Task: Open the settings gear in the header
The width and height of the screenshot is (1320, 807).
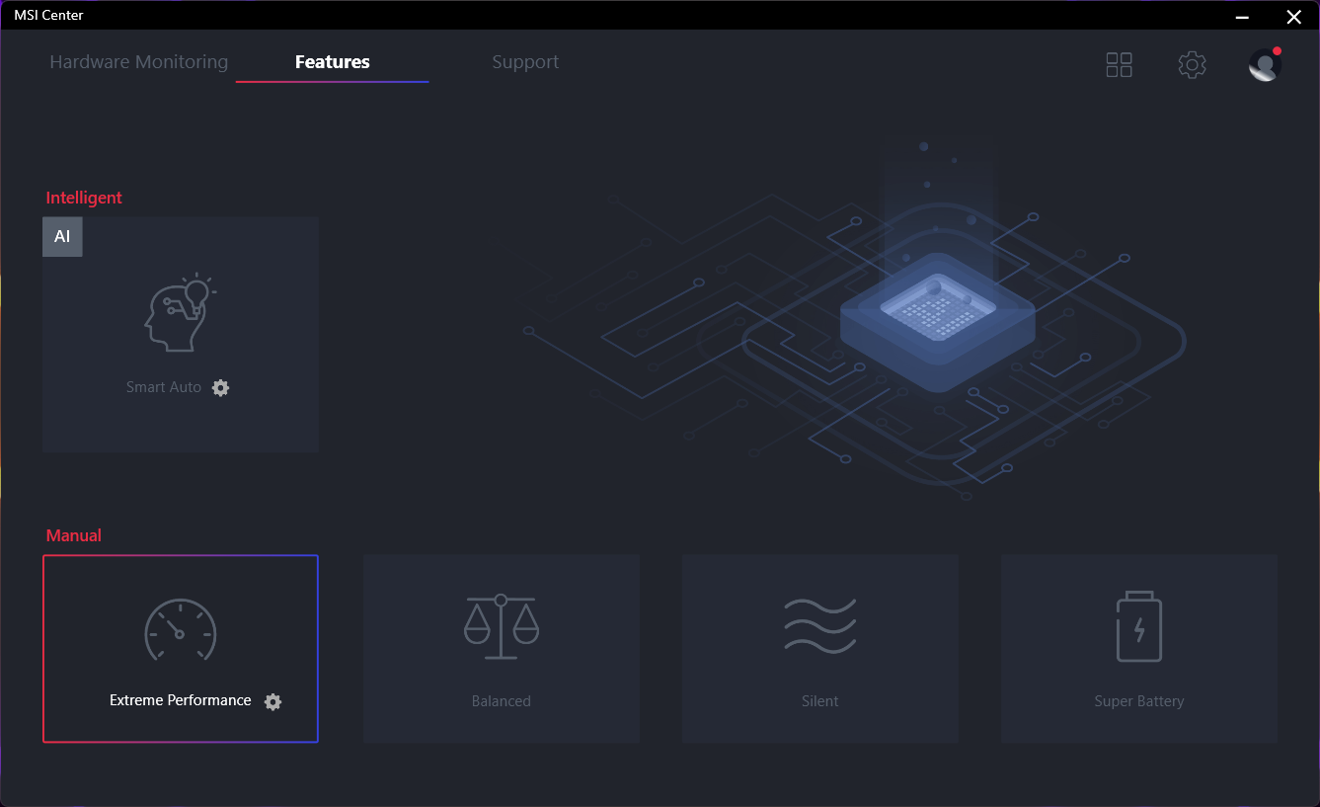Action: [1193, 65]
